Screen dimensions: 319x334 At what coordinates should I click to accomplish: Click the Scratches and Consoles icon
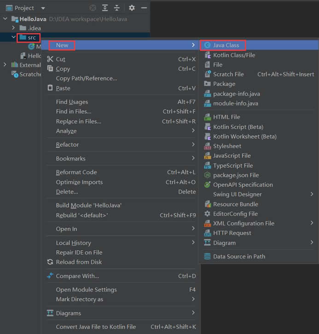pyautogui.click(x=15, y=74)
